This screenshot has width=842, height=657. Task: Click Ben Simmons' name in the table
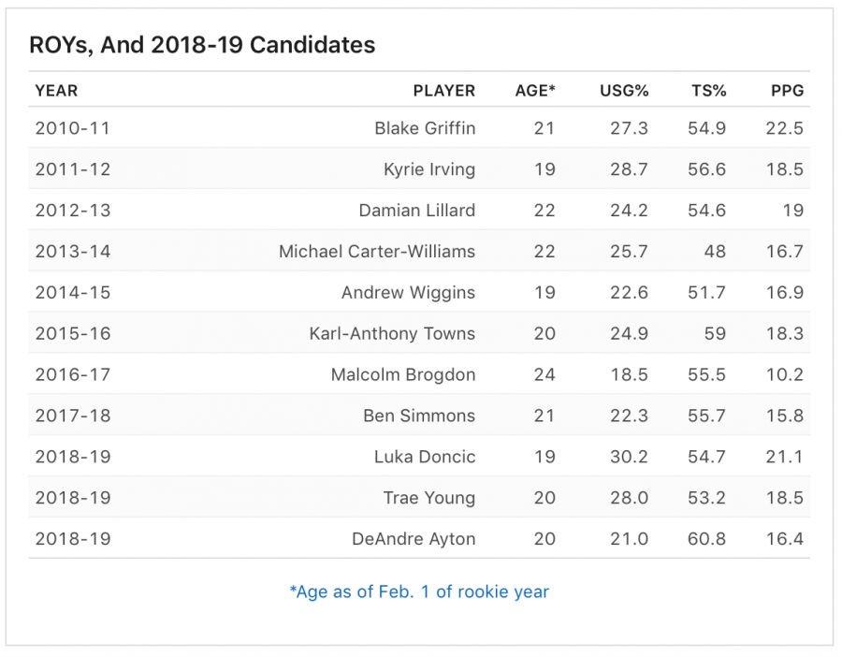(x=419, y=416)
